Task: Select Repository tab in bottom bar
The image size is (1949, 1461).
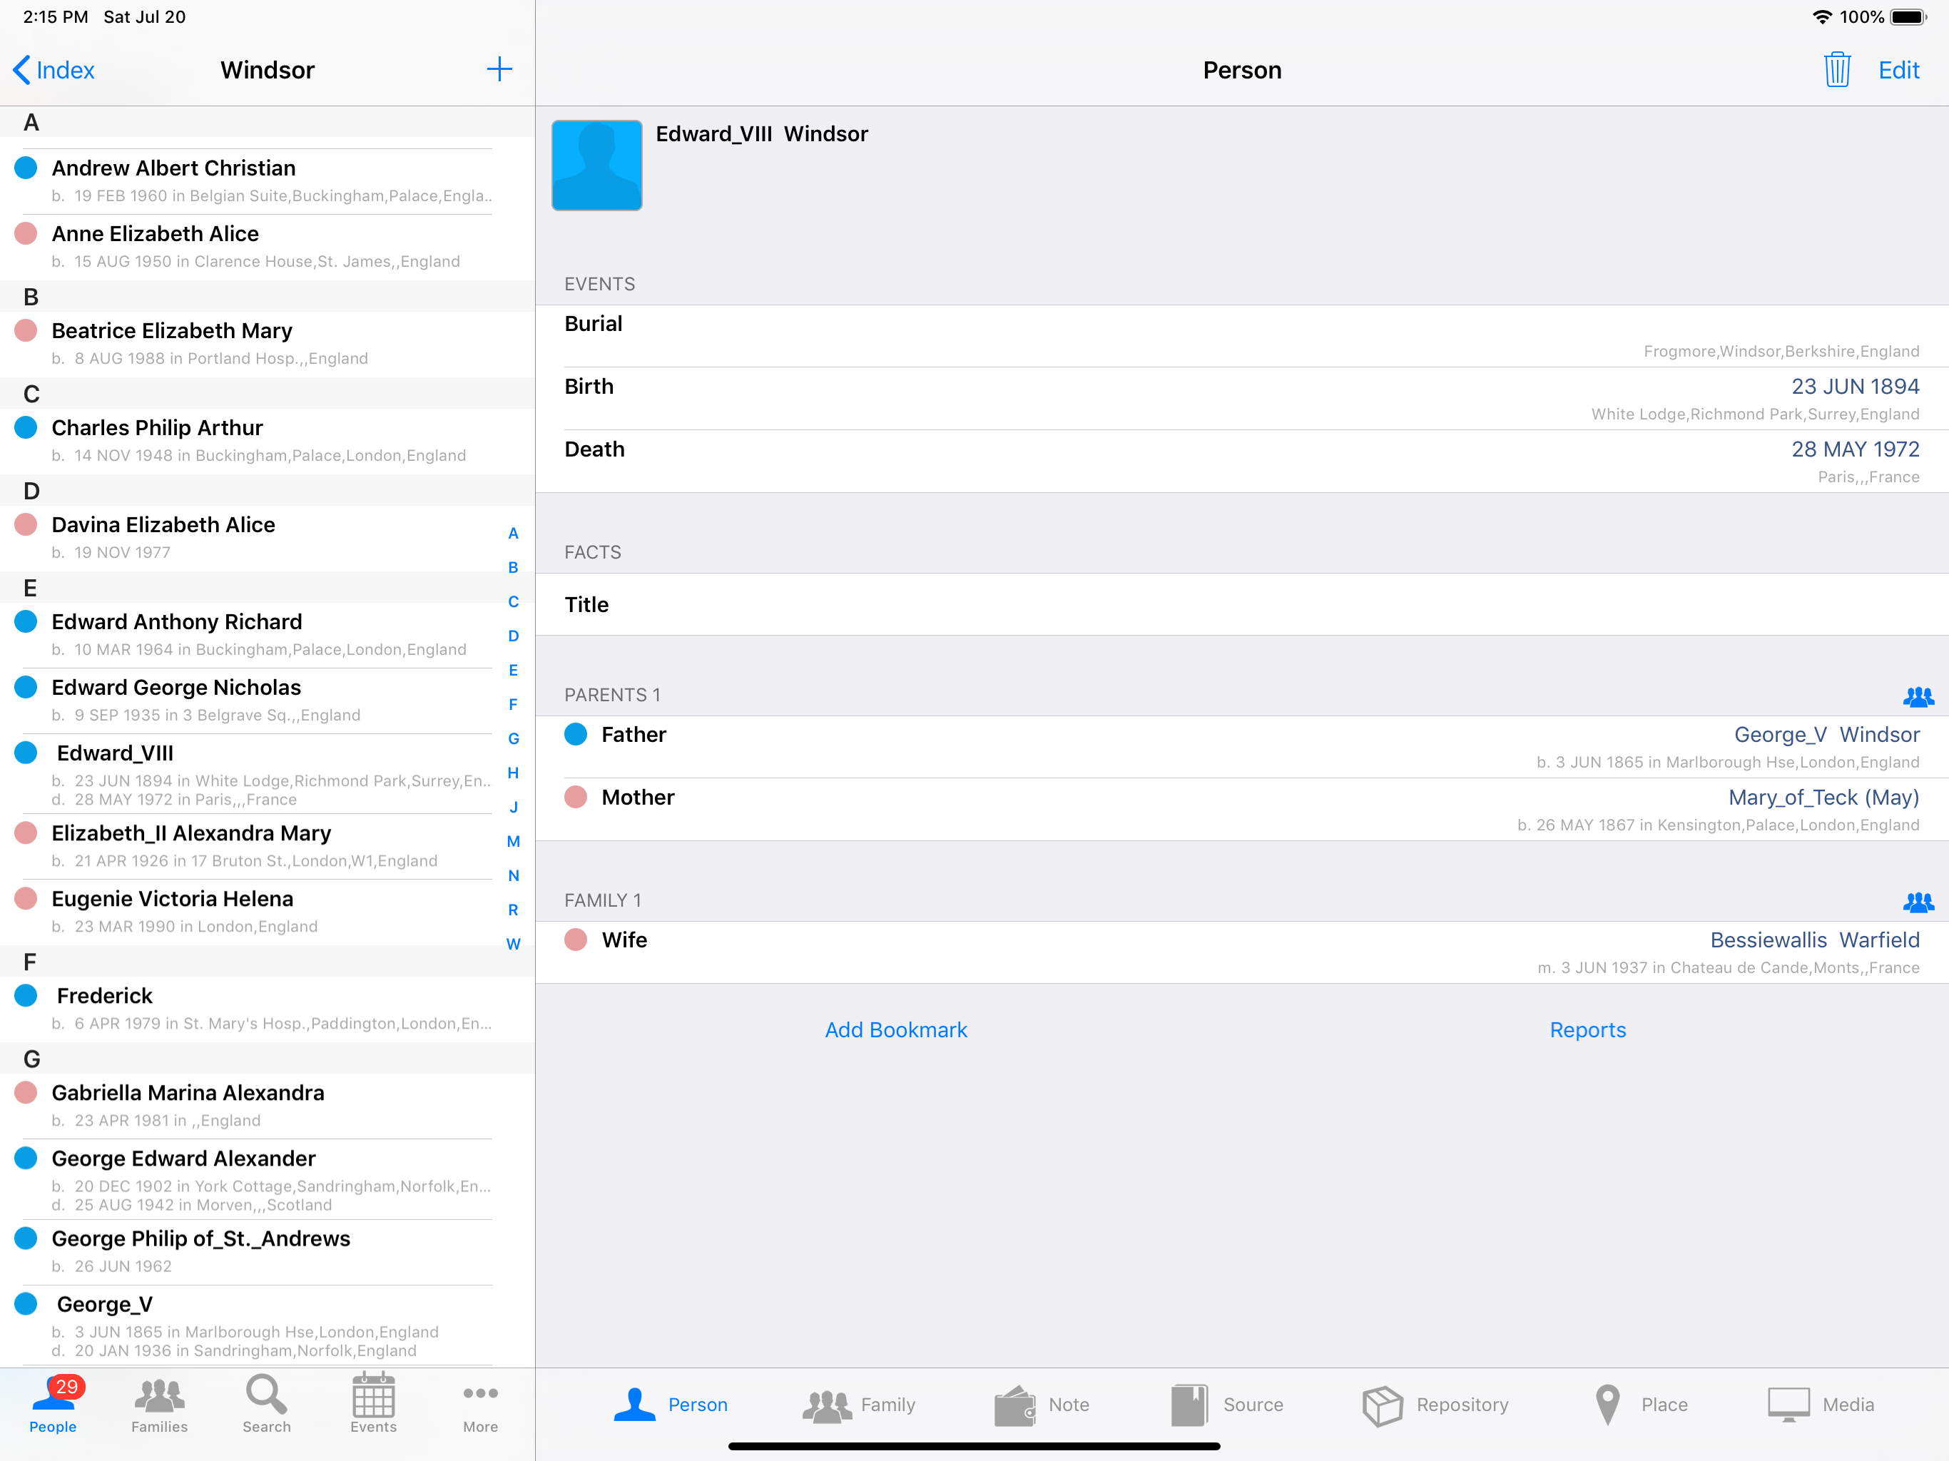Action: (x=1435, y=1405)
